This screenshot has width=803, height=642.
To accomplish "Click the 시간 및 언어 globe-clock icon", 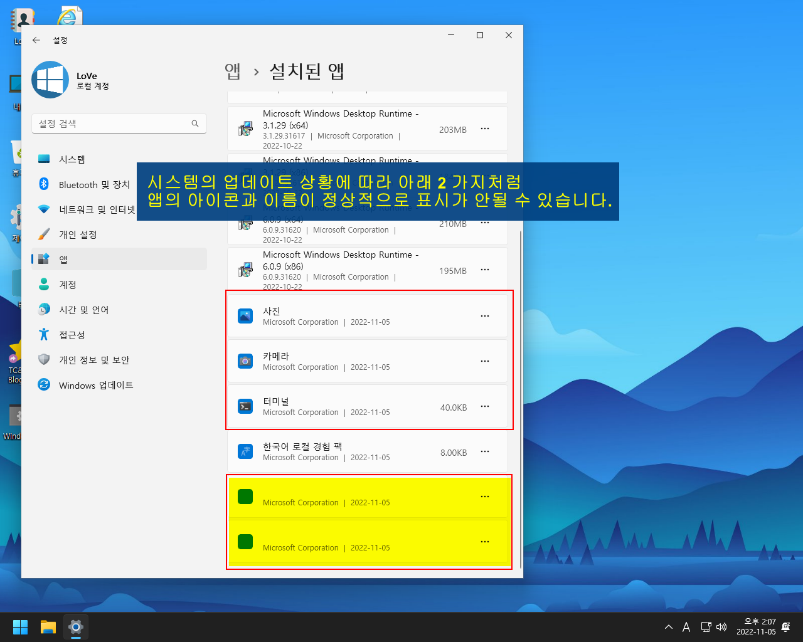I will (x=44, y=309).
